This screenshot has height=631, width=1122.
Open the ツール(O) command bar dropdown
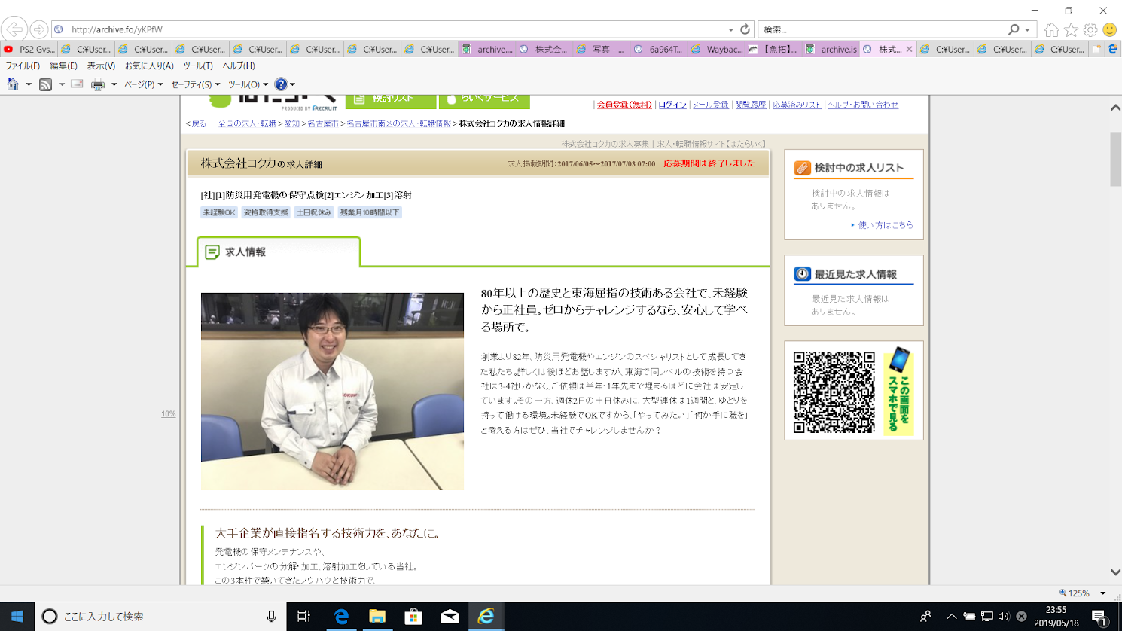(248, 84)
